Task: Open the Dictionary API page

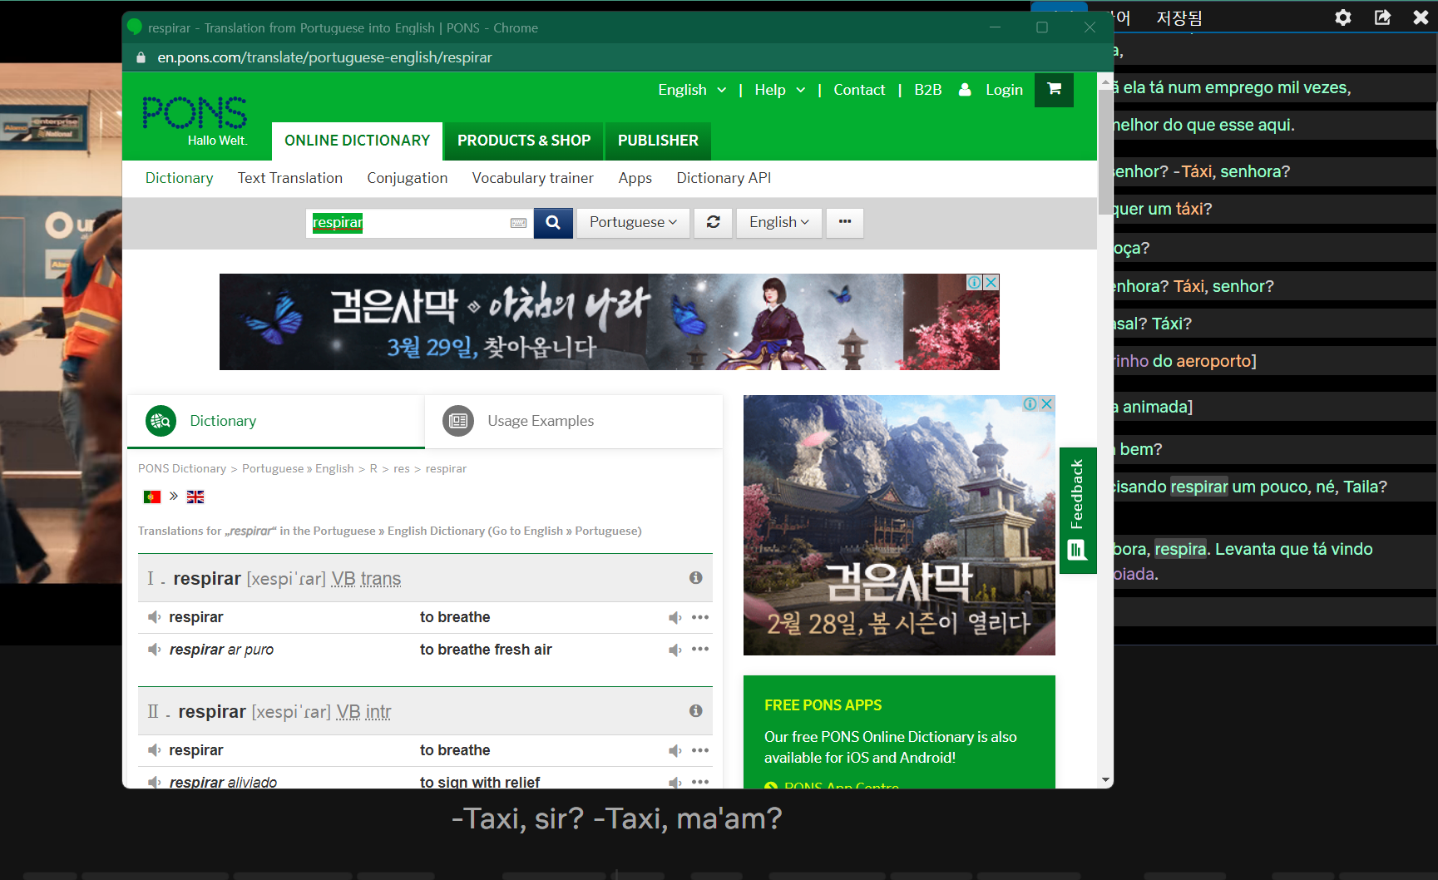Action: [724, 178]
